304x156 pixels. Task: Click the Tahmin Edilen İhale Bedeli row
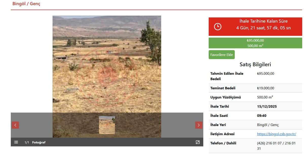click(255, 76)
